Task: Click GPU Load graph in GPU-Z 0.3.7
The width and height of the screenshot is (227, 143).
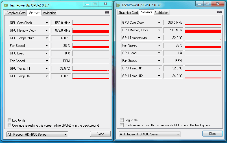Action: (x=91, y=53)
